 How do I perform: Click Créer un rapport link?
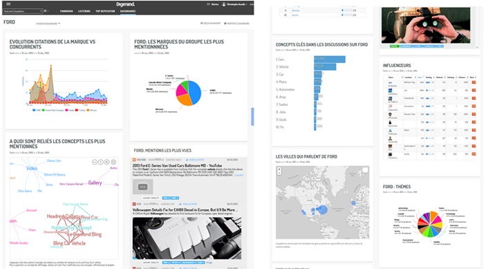tap(210, 24)
